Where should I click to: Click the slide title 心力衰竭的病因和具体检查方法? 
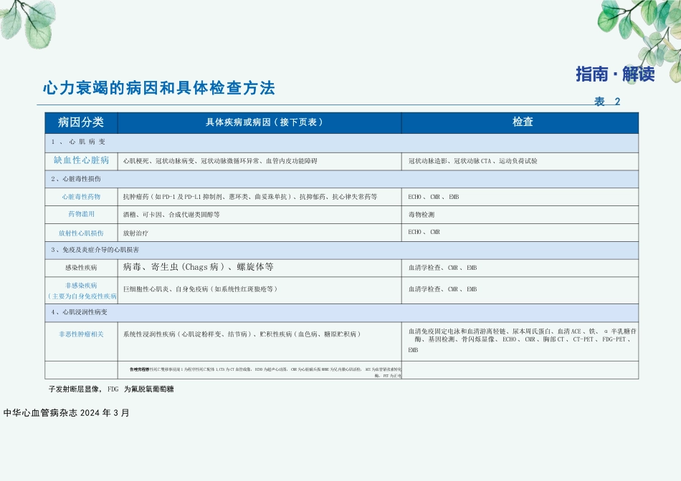pos(159,88)
